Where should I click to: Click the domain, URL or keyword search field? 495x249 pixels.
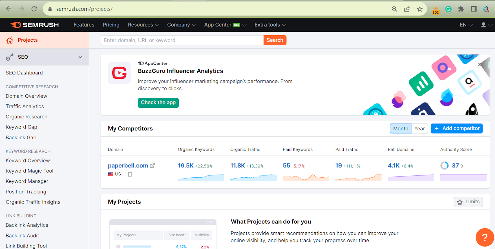(182, 40)
